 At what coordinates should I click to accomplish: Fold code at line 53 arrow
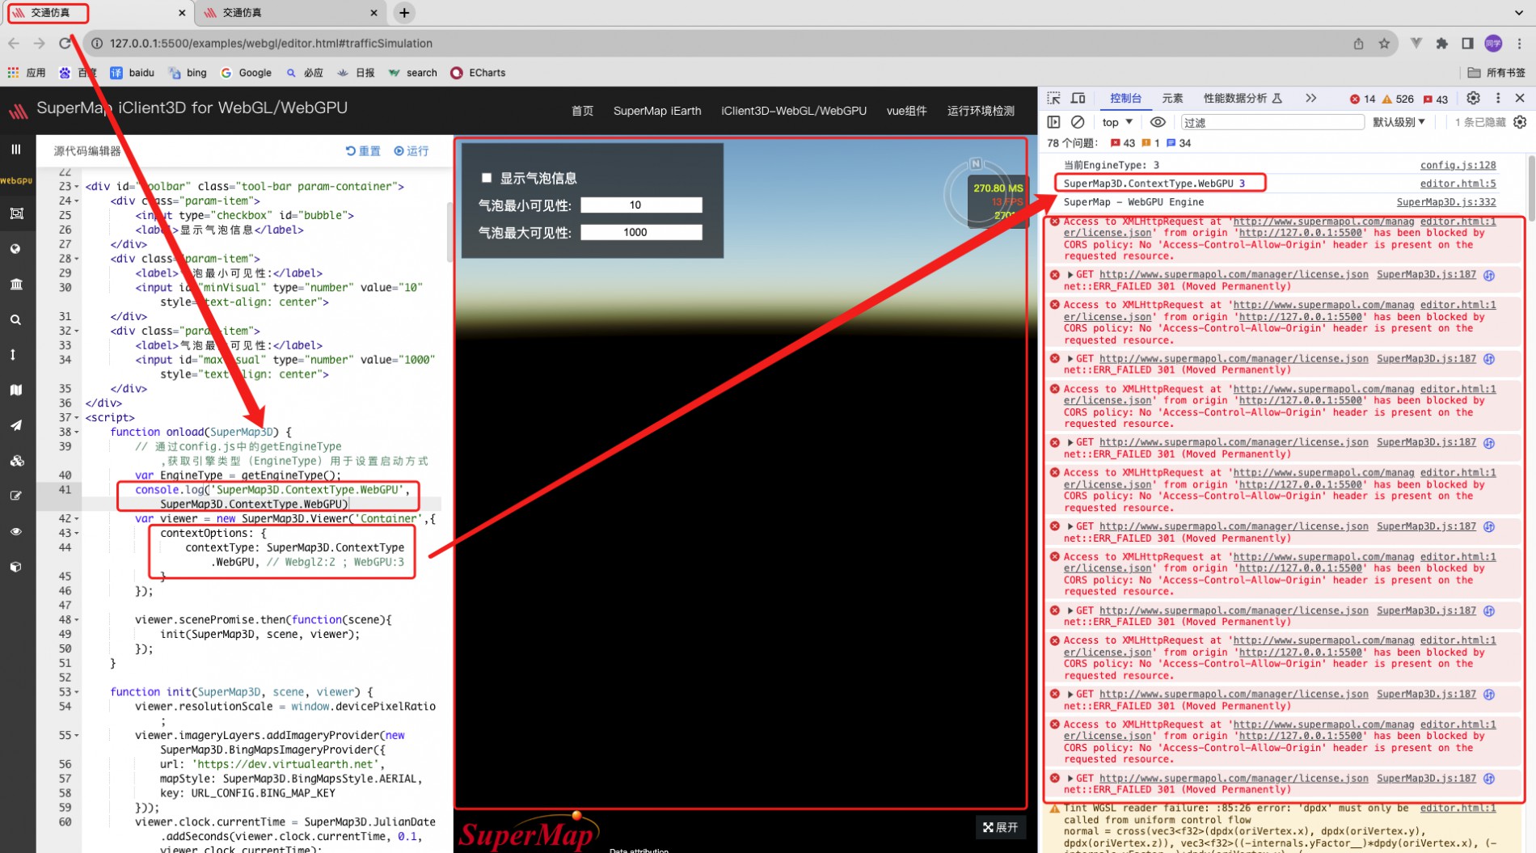point(77,692)
